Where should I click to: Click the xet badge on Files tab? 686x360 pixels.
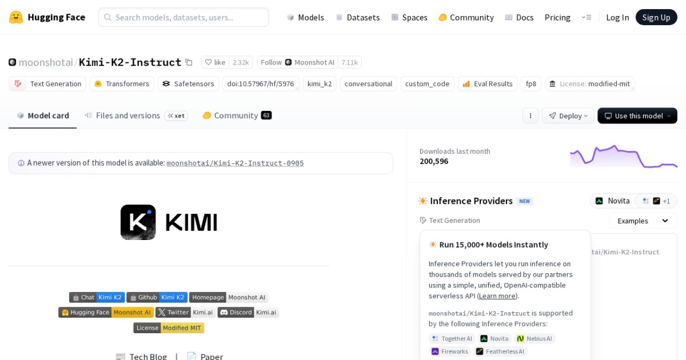(177, 115)
